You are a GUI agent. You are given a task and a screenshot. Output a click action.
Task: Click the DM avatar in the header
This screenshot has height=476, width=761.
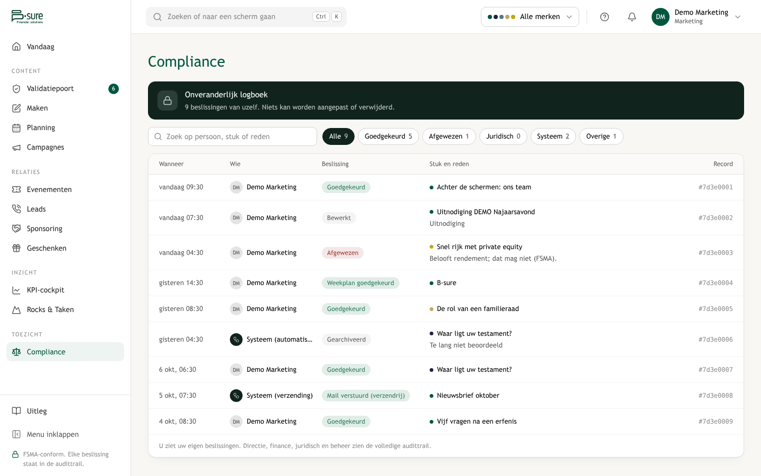[x=661, y=17]
